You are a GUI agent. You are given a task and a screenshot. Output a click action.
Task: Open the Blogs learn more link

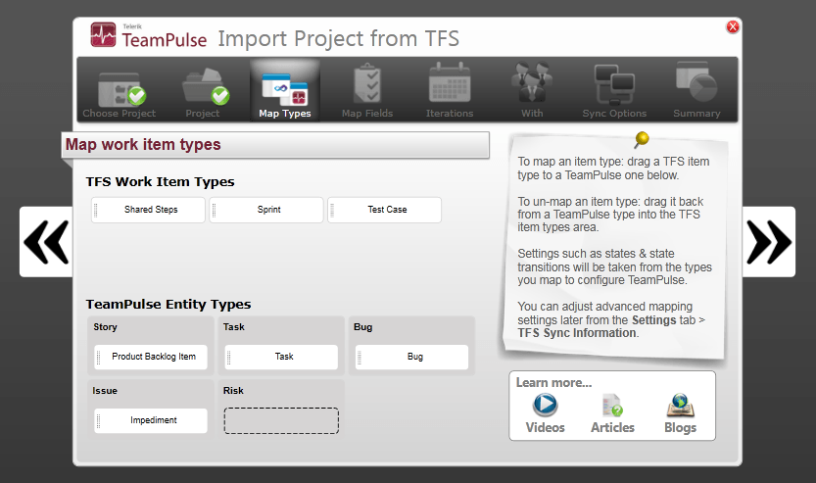680,414
